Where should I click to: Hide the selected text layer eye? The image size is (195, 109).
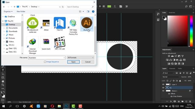(x=163, y=88)
